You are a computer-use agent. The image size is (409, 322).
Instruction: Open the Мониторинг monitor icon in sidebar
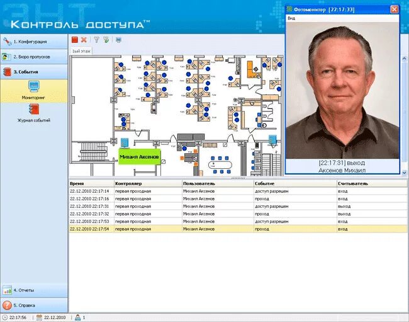click(34, 87)
